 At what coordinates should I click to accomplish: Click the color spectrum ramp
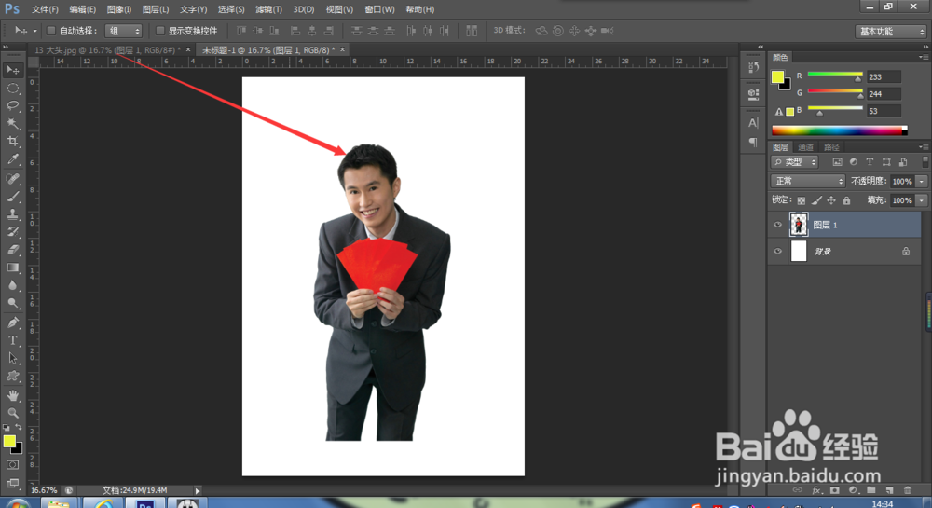[839, 130]
